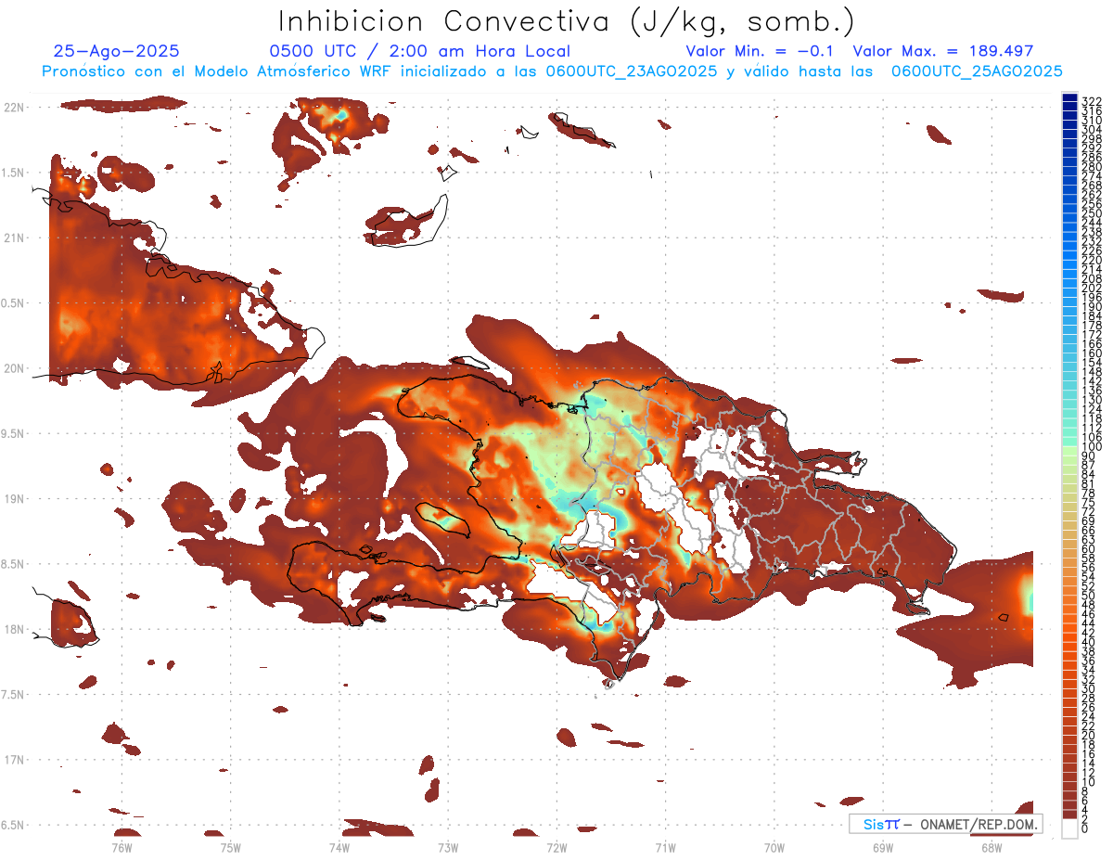Click the '73W' longitude label

(447, 847)
